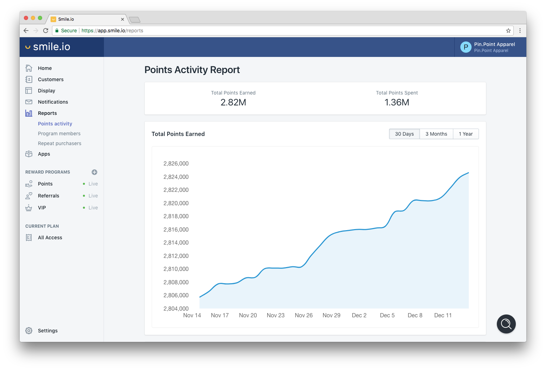Click the Notifications envelope icon
The image size is (546, 370).
[29, 102]
